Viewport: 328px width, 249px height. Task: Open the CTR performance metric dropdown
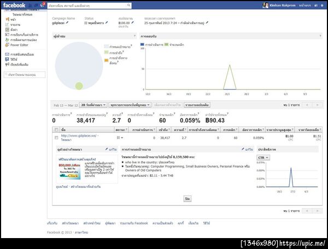[263, 157]
